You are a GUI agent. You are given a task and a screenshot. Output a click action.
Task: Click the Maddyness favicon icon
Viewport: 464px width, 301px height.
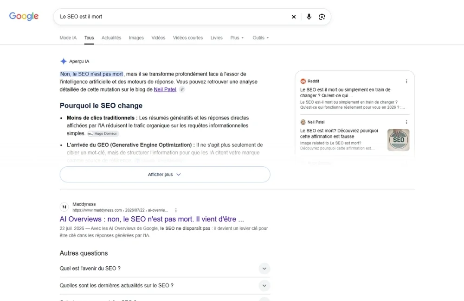point(64,207)
